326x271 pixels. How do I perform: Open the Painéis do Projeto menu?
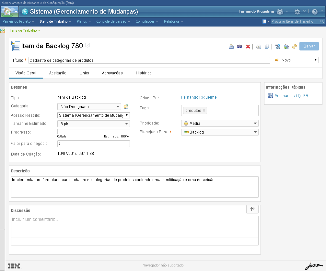(18, 21)
